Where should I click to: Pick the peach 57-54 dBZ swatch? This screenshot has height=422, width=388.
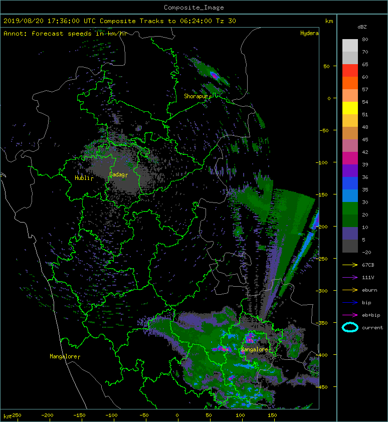350,96
